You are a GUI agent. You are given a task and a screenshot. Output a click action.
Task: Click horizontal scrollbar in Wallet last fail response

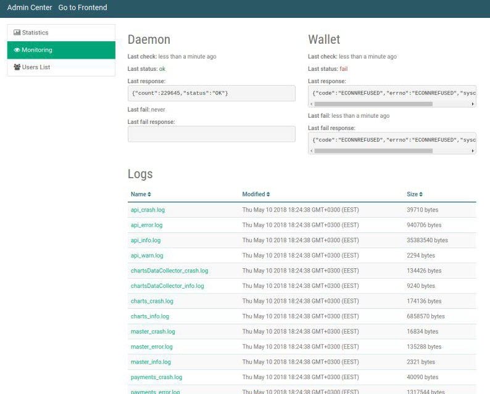tap(373, 151)
